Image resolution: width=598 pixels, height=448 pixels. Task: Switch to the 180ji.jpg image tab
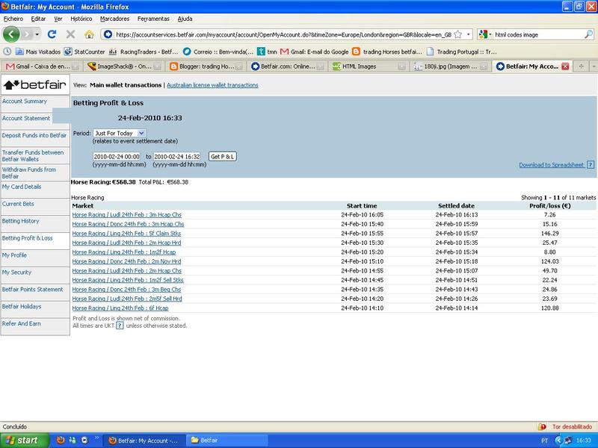click(451, 66)
